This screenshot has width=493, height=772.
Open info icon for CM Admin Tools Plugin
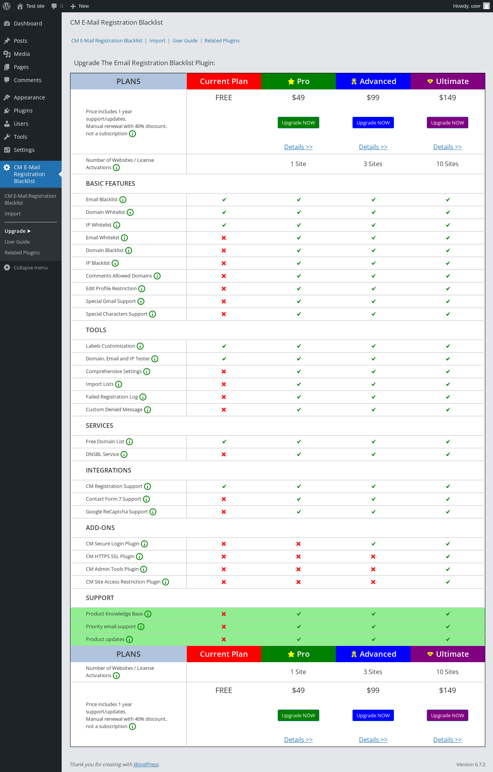click(x=144, y=569)
